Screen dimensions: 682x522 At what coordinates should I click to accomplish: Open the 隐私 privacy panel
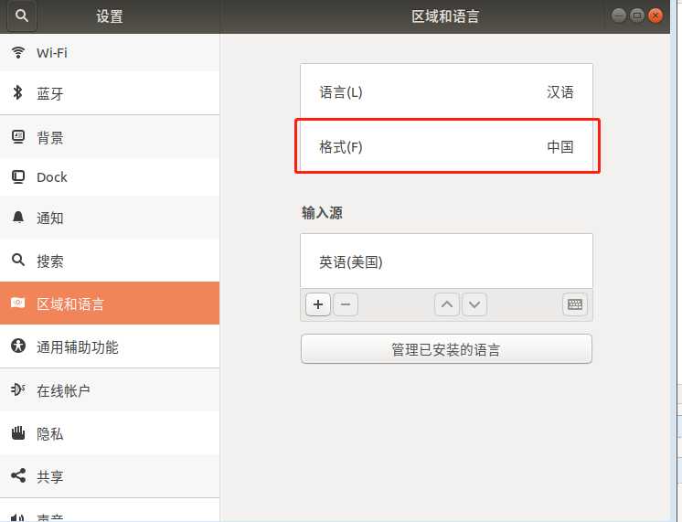[110, 433]
